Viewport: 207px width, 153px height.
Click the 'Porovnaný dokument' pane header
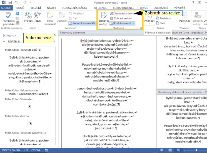73,33
